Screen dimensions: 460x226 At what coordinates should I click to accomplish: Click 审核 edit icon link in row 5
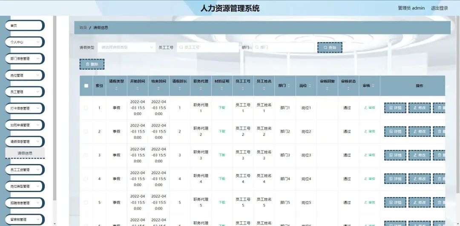click(x=369, y=203)
